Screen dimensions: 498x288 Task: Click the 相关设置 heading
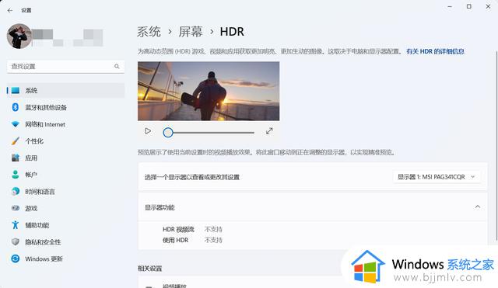pos(150,269)
